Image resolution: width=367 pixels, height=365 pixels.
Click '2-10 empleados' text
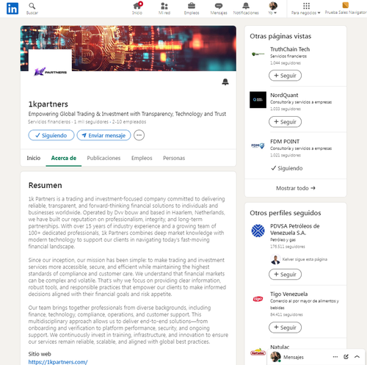[129, 122]
